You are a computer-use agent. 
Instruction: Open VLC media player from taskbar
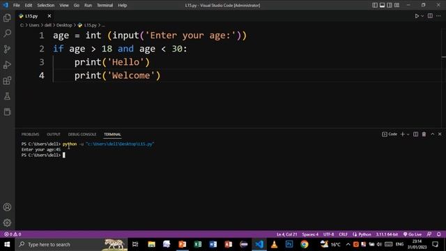pyautogui.click(x=274, y=244)
